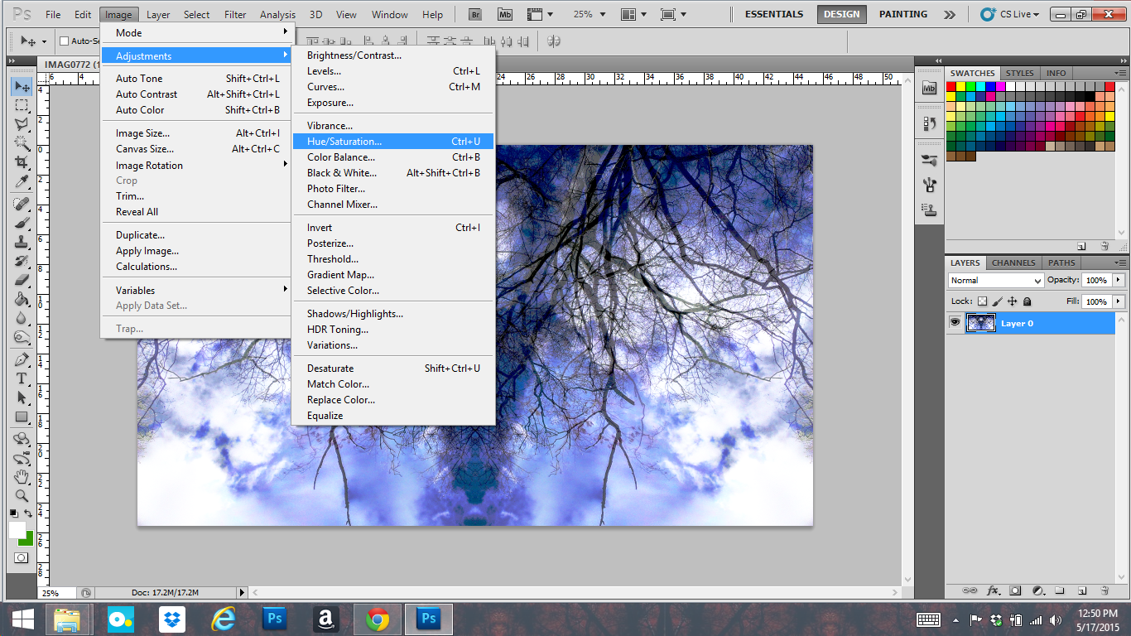Select the Eyedropper tool

[22, 181]
